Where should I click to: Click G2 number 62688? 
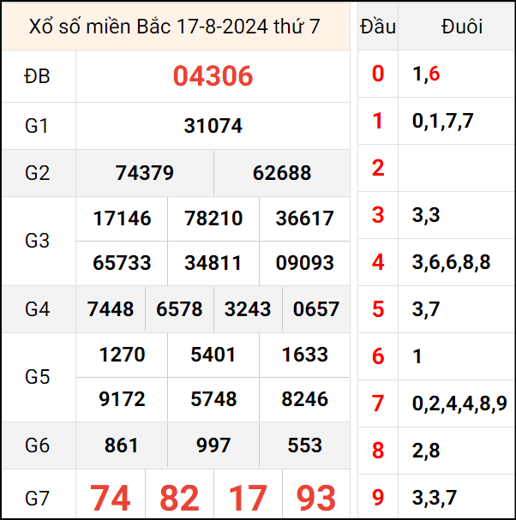pos(282,173)
